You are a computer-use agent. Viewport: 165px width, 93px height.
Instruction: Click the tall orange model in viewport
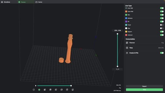pos(69,49)
